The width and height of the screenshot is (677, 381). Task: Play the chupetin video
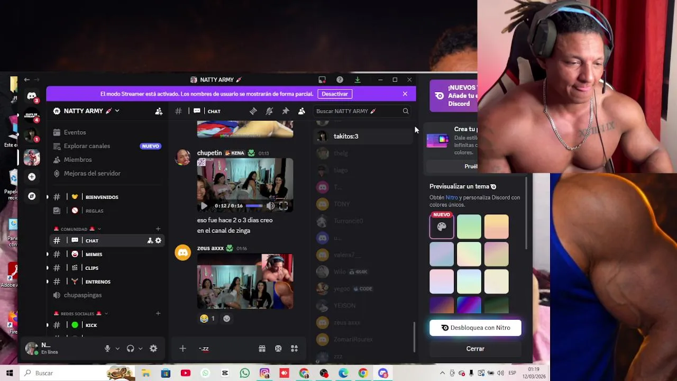[x=204, y=206]
